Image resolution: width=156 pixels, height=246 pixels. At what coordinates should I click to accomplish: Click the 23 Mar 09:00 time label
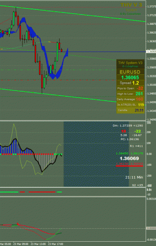point(21,244)
